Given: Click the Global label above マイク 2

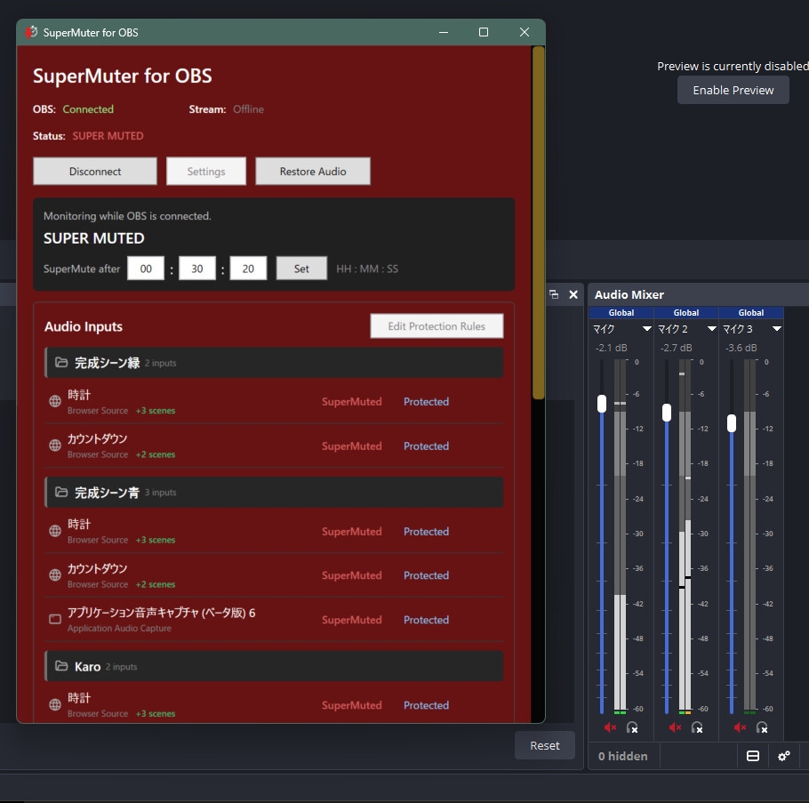Looking at the screenshot, I should point(686,313).
